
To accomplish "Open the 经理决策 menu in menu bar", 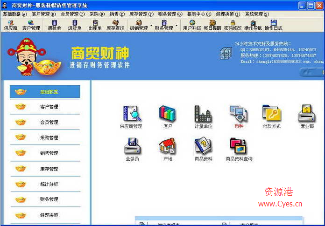I will pos(228,14).
